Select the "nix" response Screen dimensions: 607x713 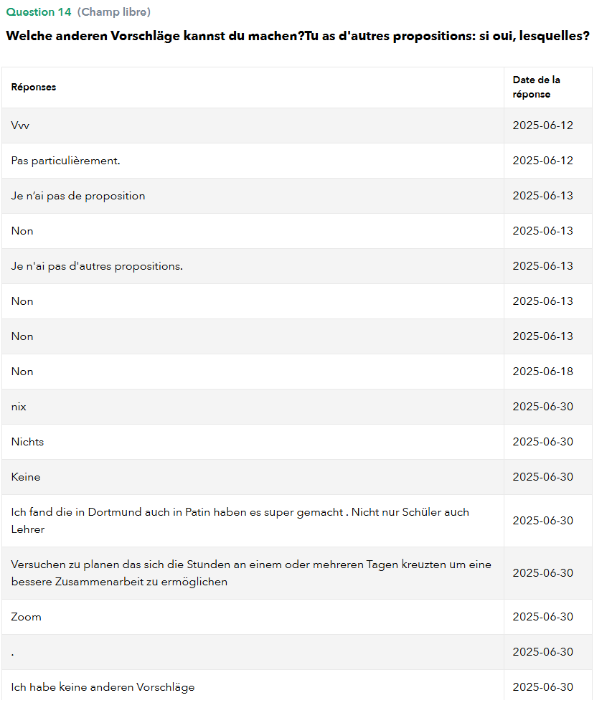pos(19,407)
